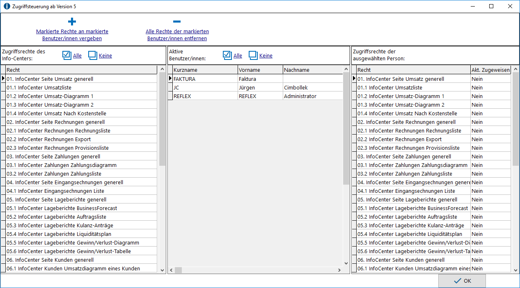
Task: Click the empty box icon for Info-Center Keine
Action: pyautogui.click(x=93, y=55)
